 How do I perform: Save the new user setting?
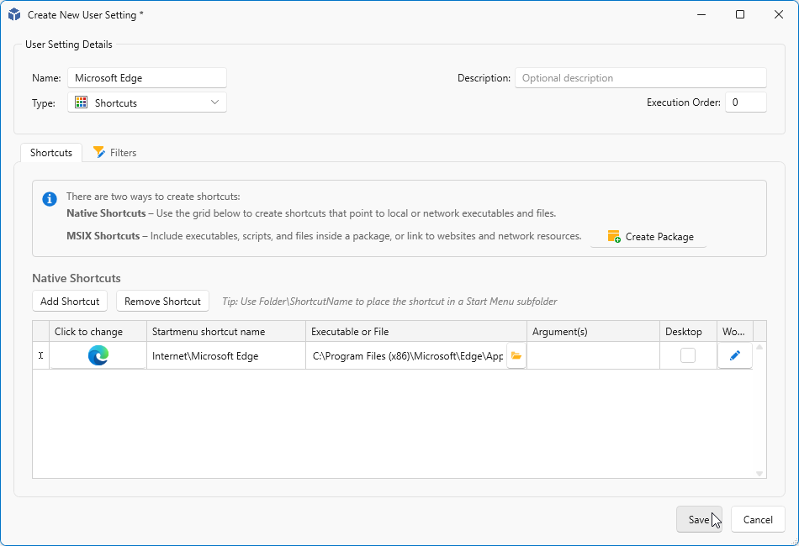(699, 519)
